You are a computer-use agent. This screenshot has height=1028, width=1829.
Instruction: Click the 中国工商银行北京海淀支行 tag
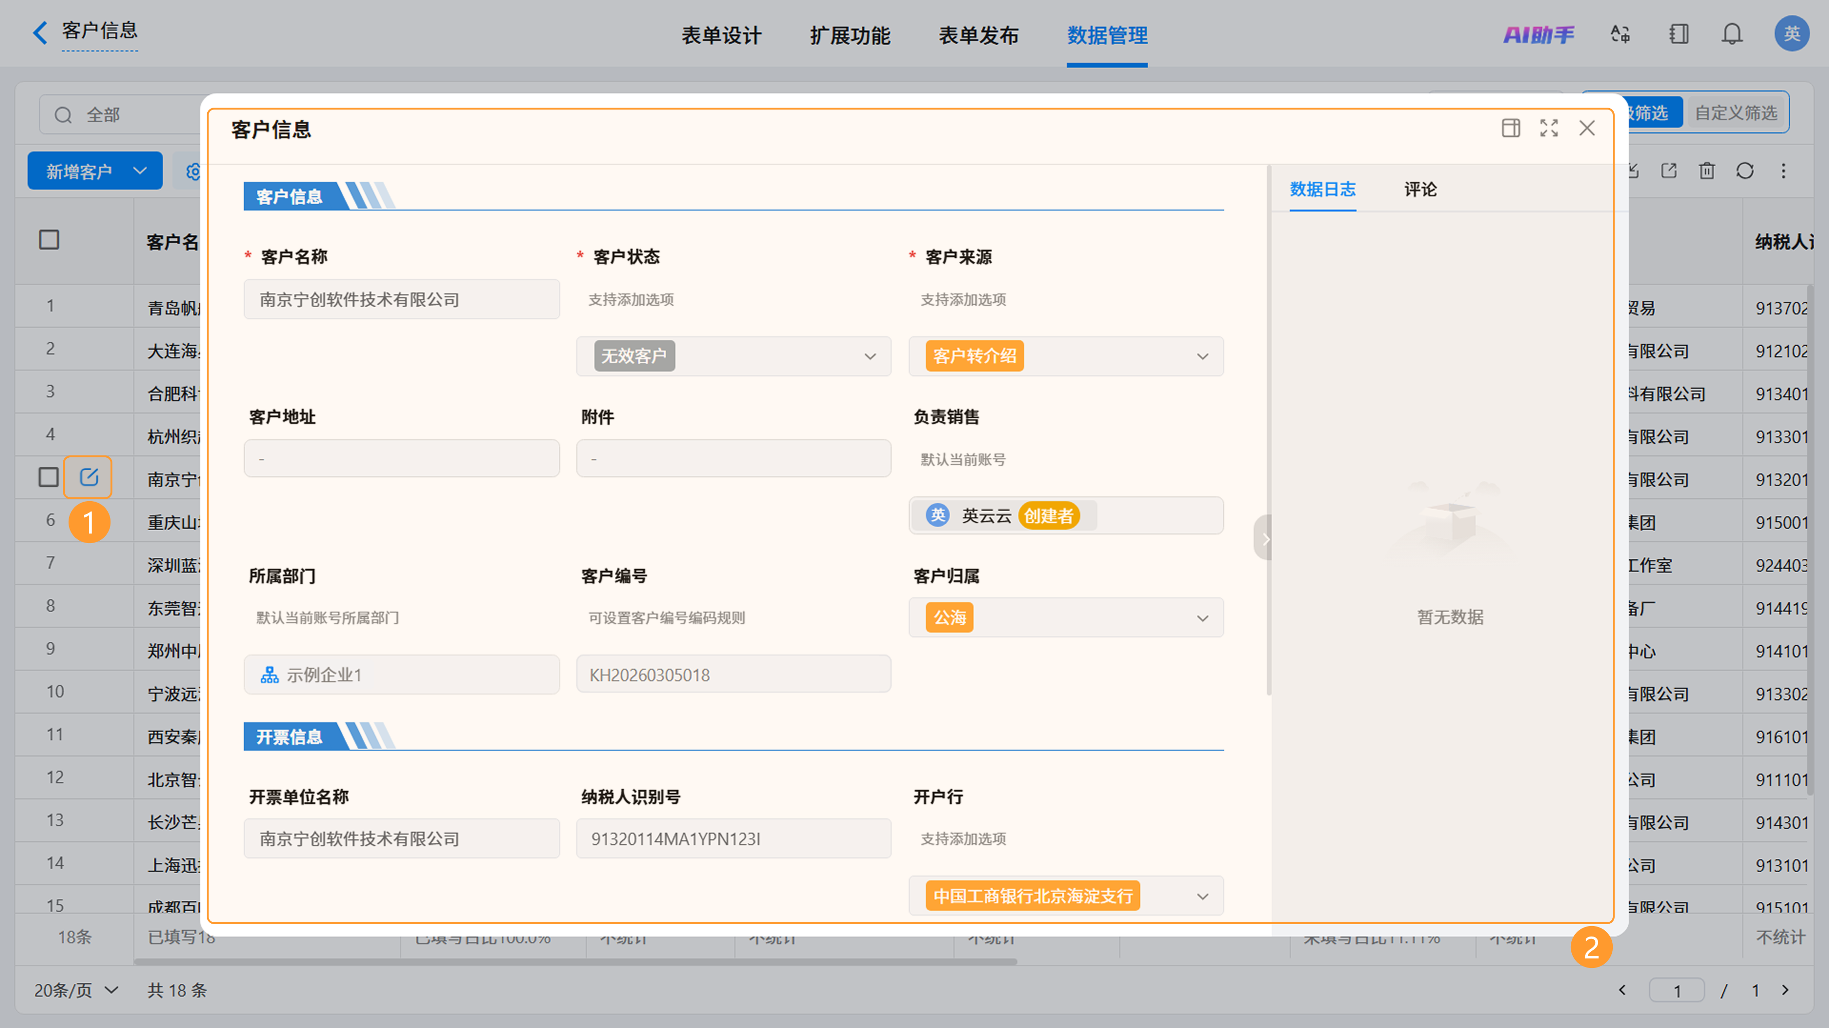(x=1033, y=896)
